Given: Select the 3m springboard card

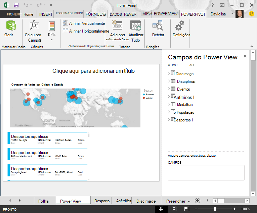Looking at the screenshot, I should tap(47, 170).
